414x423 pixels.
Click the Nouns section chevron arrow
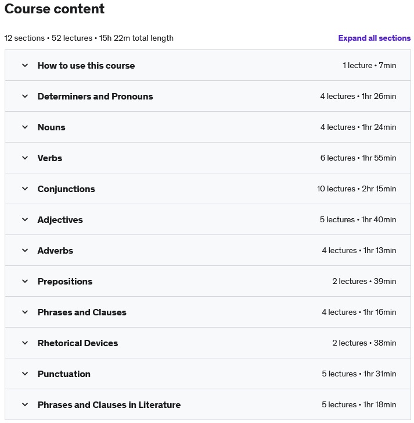[x=25, y=127]
